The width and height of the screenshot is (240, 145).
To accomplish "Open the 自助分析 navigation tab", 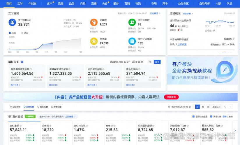I will tap(204, 3).
